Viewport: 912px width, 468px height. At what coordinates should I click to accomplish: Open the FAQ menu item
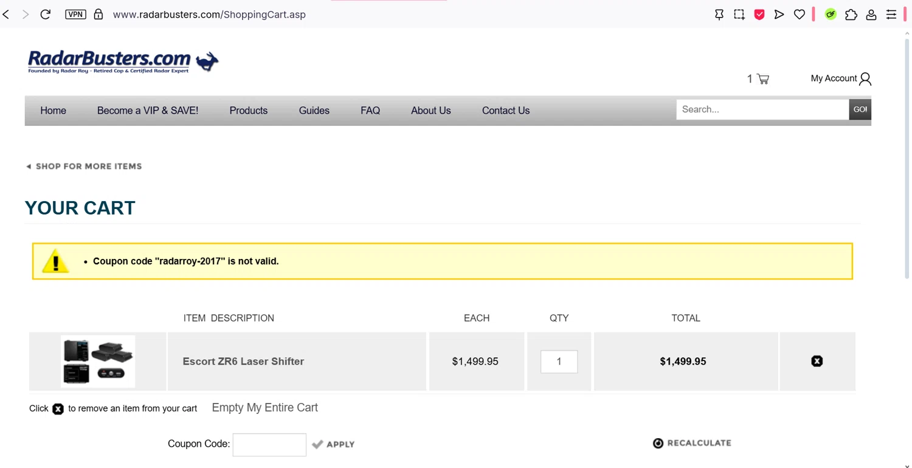click(x=370, y=111)
